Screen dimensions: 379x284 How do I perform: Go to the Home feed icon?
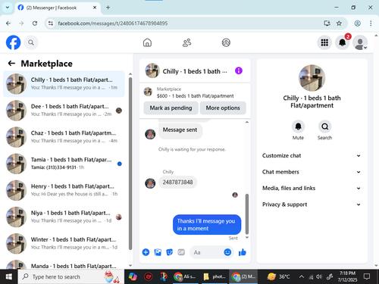[x=147, y=42]
